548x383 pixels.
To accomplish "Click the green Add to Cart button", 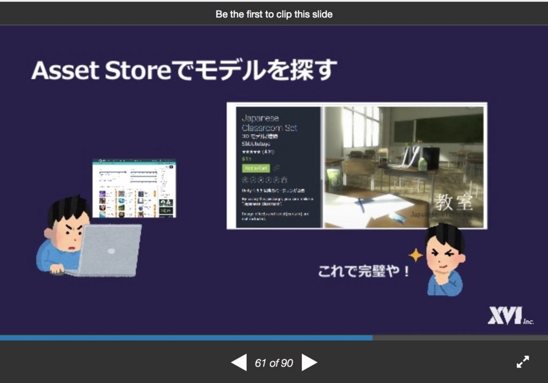I will point(256,168).
